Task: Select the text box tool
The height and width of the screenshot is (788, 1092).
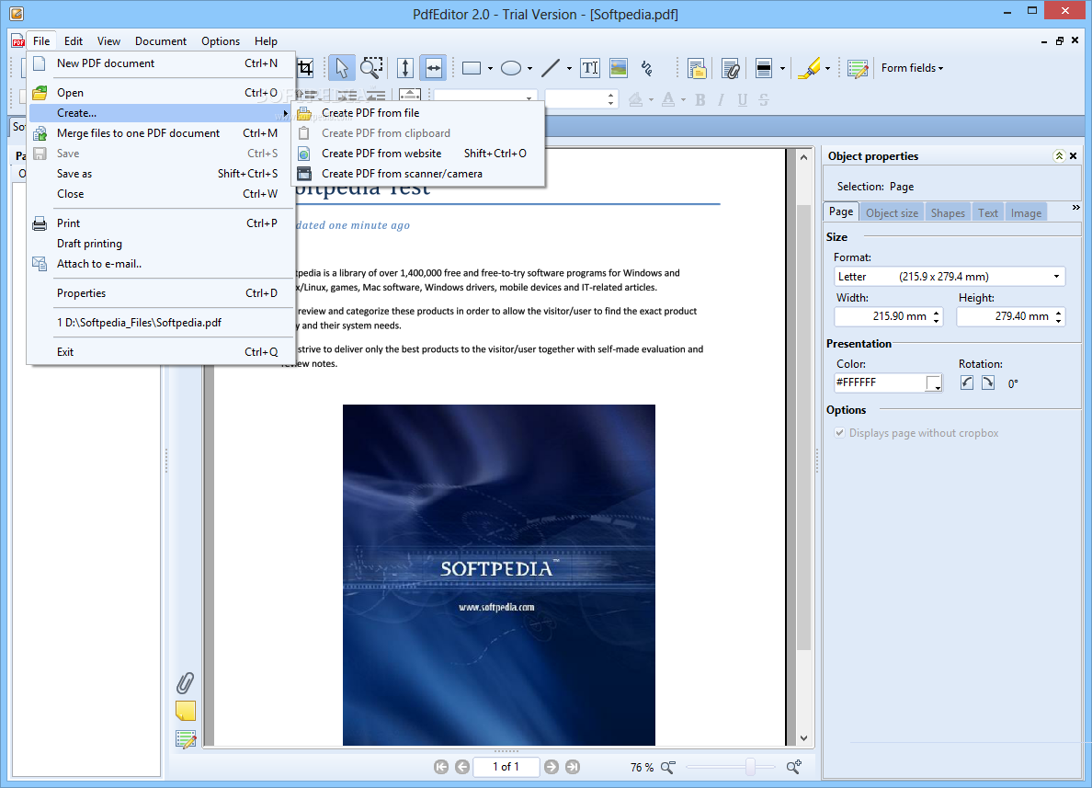Action: click(x=590, y=68)
